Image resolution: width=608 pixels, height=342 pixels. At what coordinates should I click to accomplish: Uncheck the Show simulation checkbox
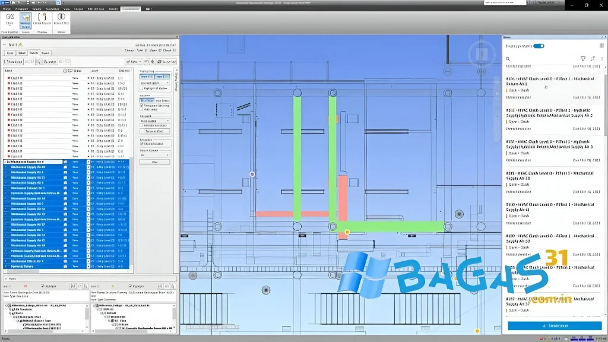pyautogui.click(x=142, y=144)
